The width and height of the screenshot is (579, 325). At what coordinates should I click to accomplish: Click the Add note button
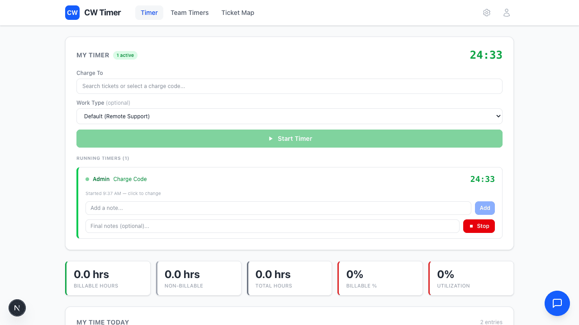click(484, 208)
